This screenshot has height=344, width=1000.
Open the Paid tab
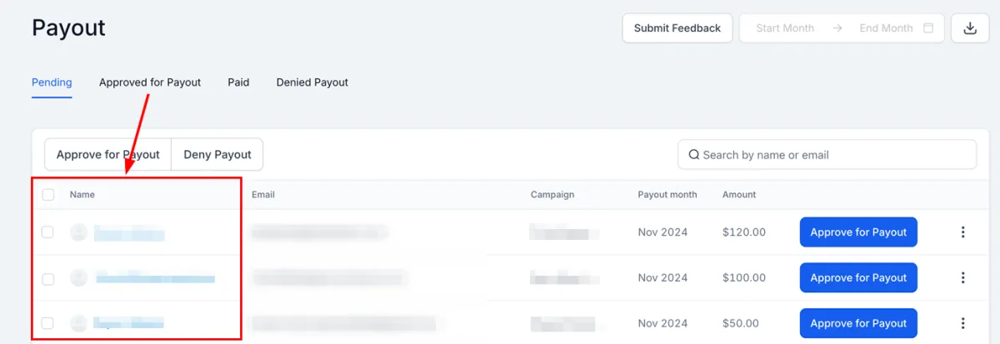(x=238, y=82)
